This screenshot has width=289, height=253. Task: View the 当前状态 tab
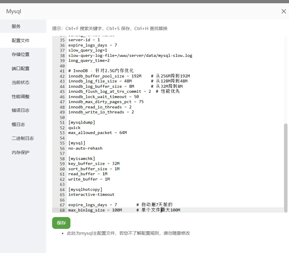click(21, 82)
